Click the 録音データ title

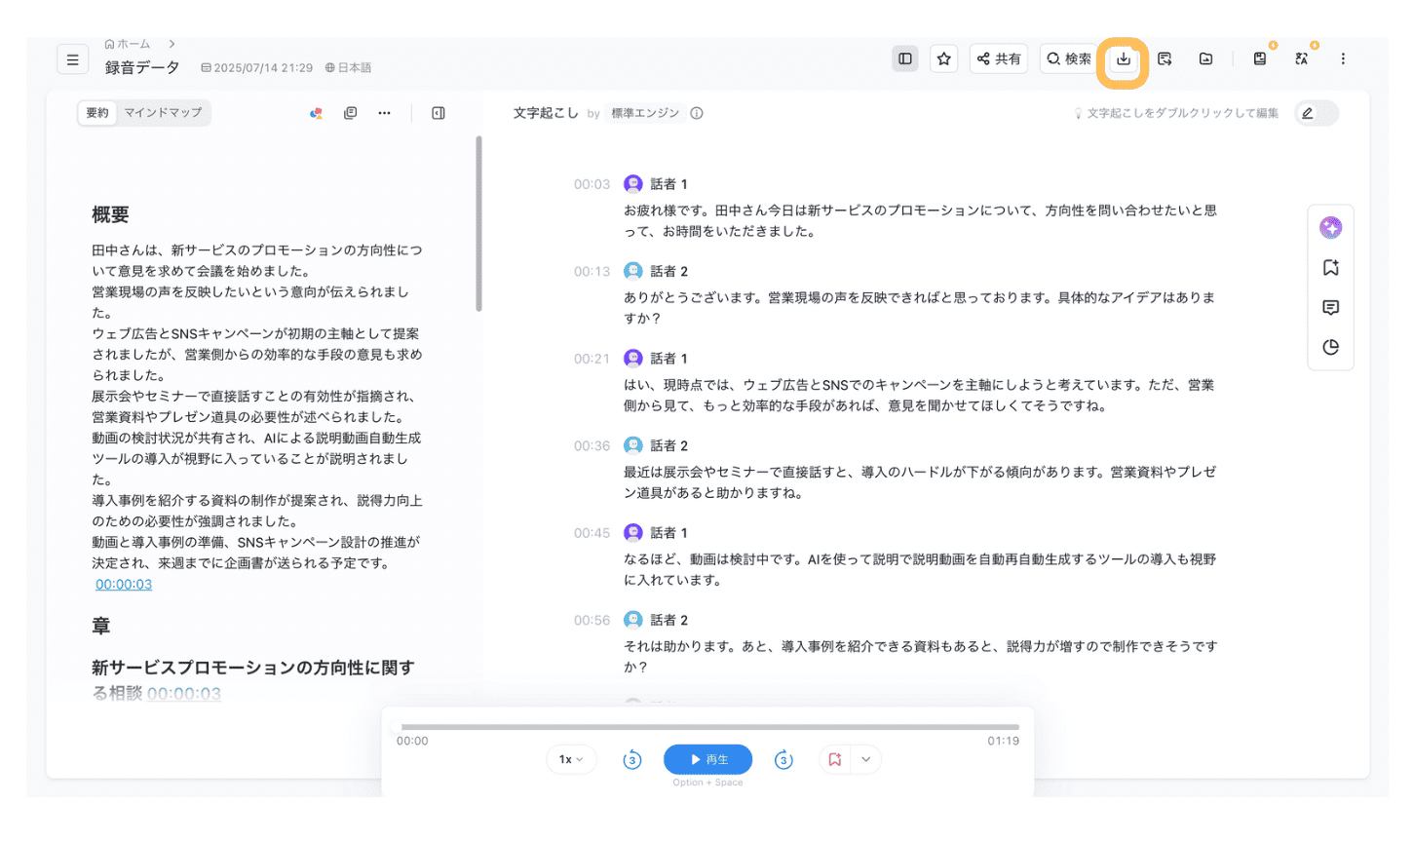[142, 67]
